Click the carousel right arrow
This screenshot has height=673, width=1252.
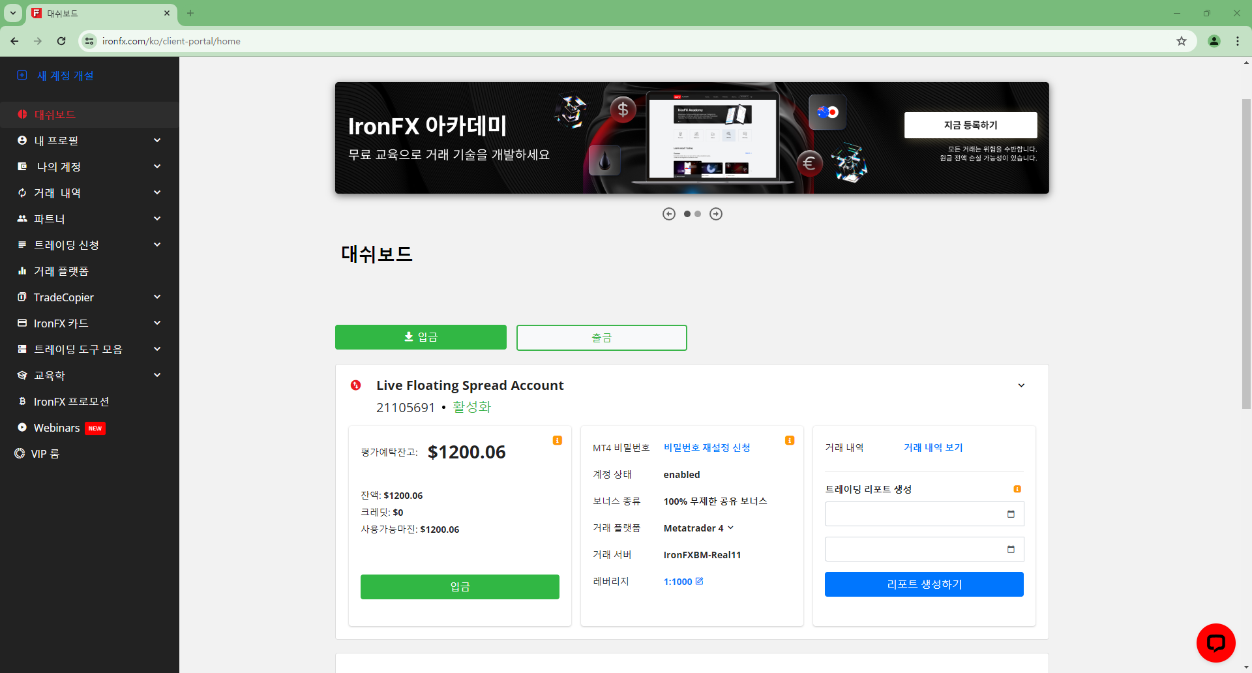click(715, 213)
